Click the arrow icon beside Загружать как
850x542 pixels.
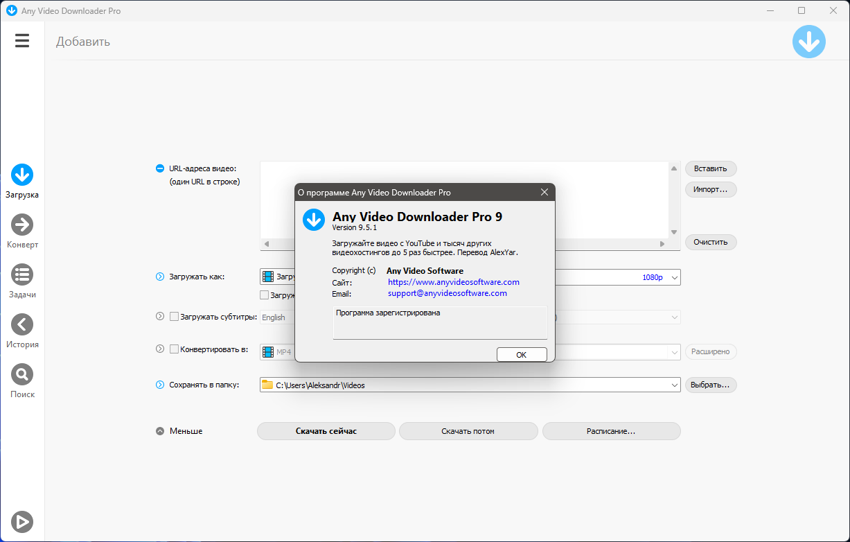click(x=160, y=277)
